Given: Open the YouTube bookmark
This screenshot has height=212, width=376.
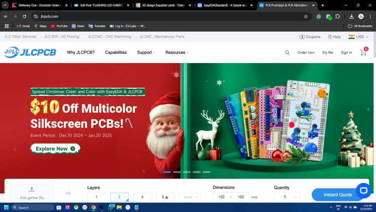Looking at the screenshot, I should click(x=59, y=26).
